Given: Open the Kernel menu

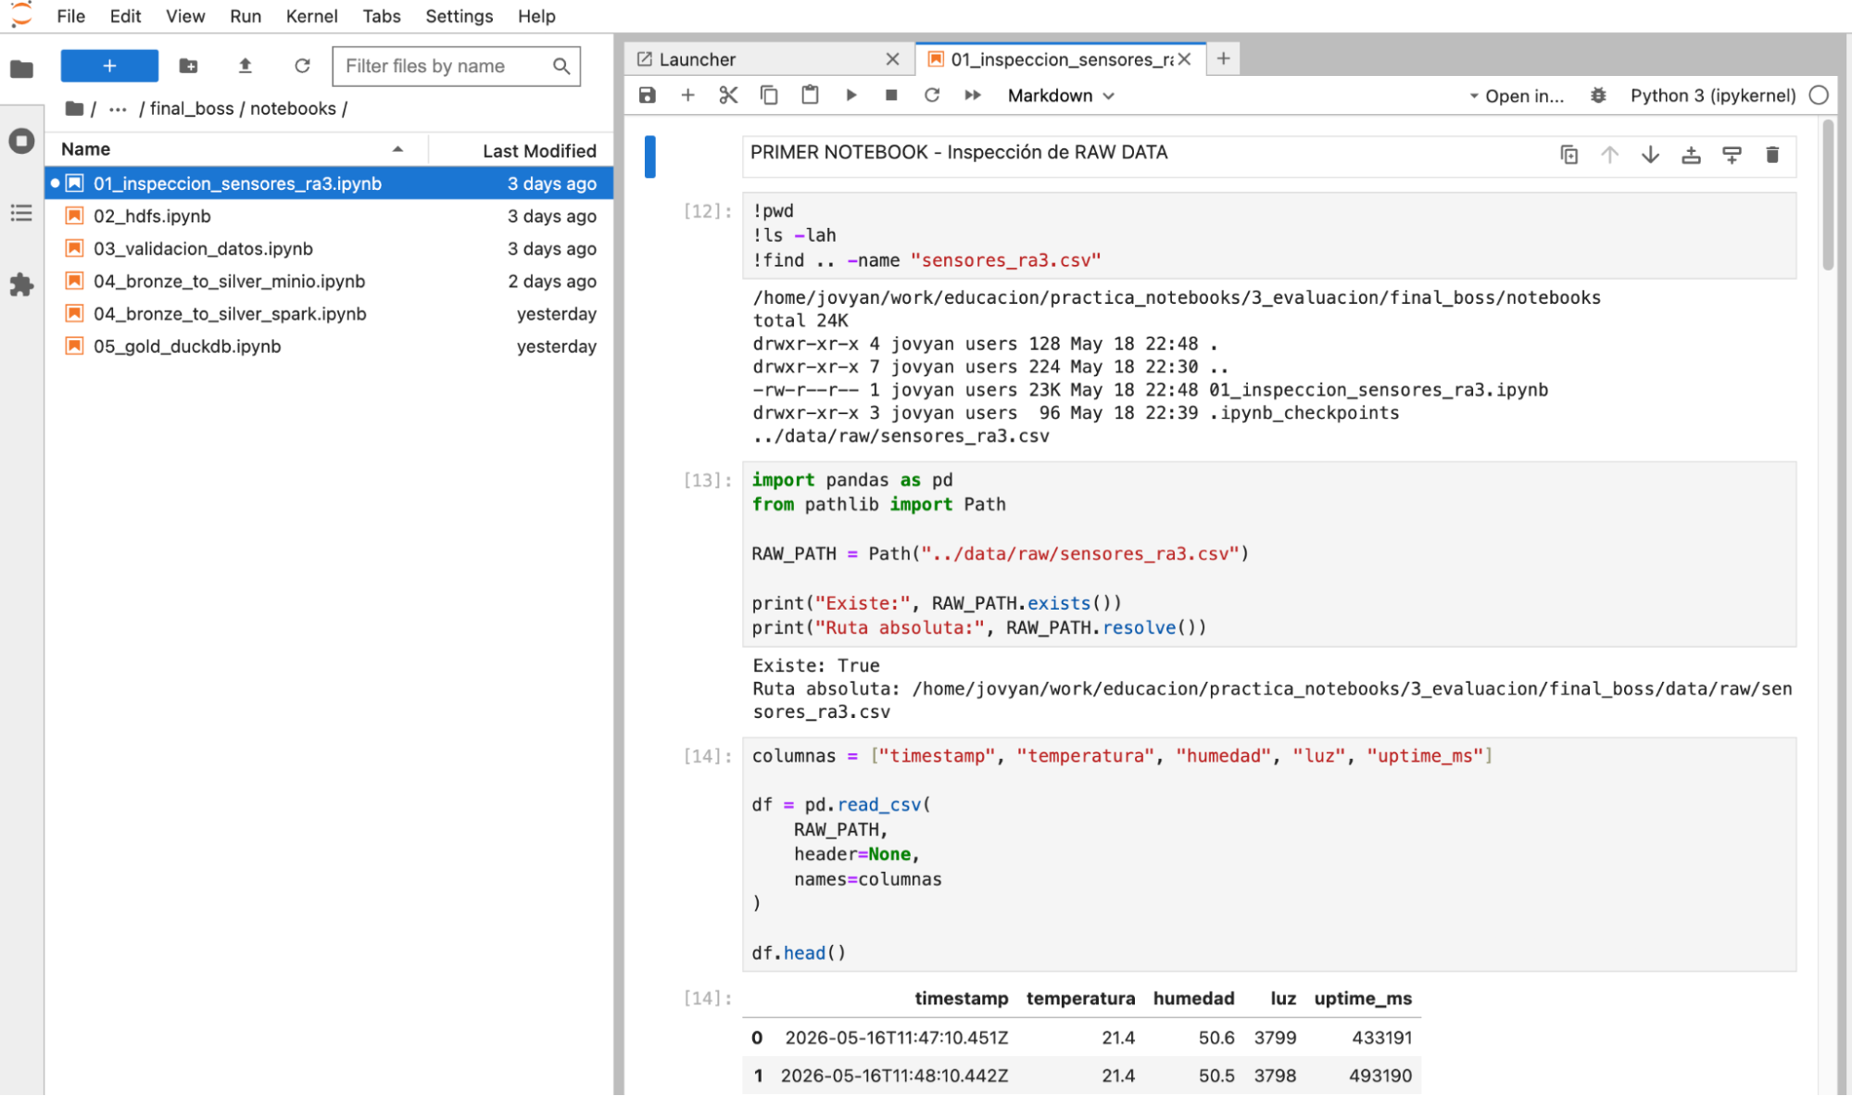Looking at the screenshot, I should point(311,16).
